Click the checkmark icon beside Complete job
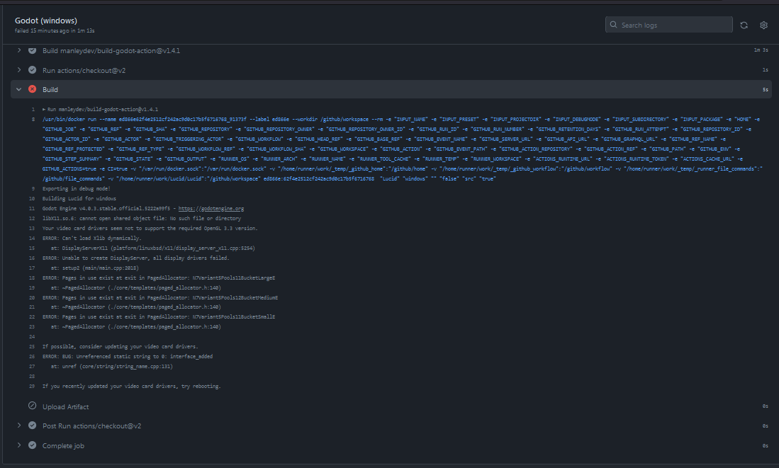This screenshot has height=468, width=779. 31,445
